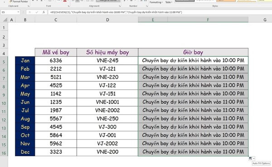The image size is (272, 167).
Task: Open the Conditional Formatting dropdown
Action: [x=156, y=2]
